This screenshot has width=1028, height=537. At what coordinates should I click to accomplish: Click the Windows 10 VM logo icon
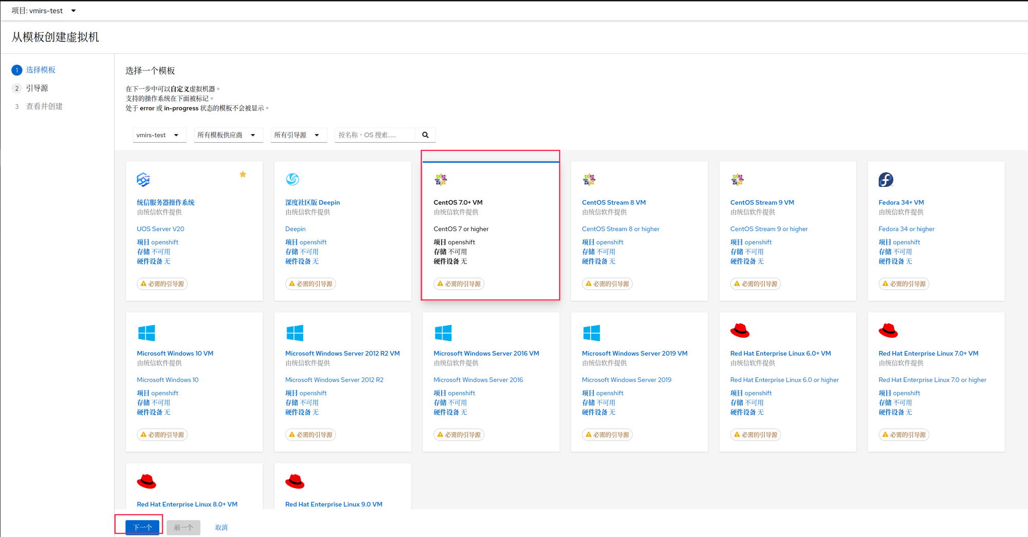[146, 333]
